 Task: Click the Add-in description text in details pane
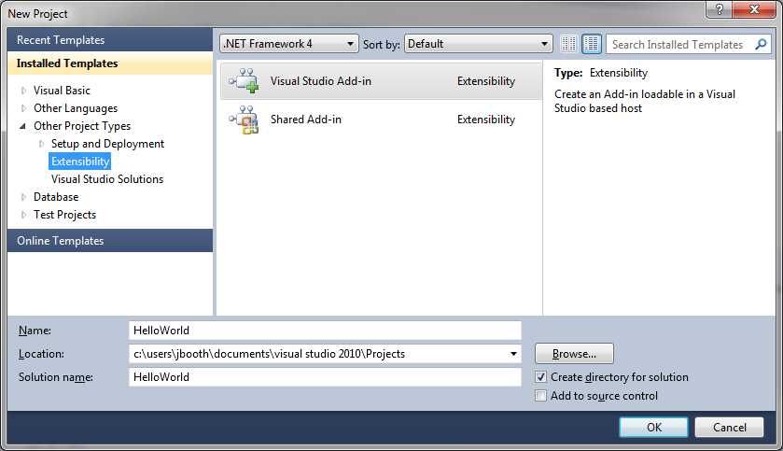[645, 102]
